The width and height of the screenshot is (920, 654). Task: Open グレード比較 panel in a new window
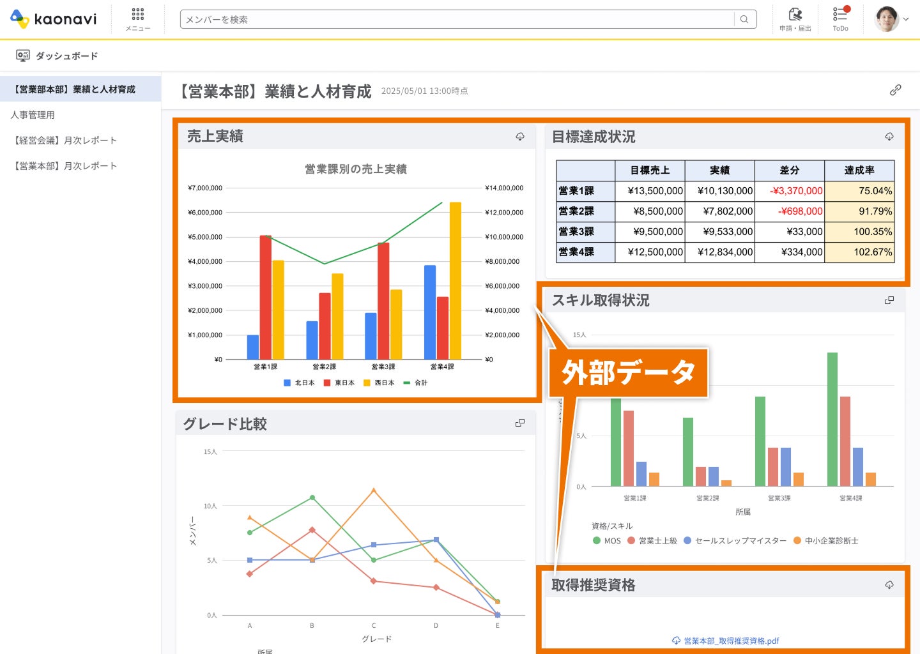pyautogui.click(x=520, y=423)
